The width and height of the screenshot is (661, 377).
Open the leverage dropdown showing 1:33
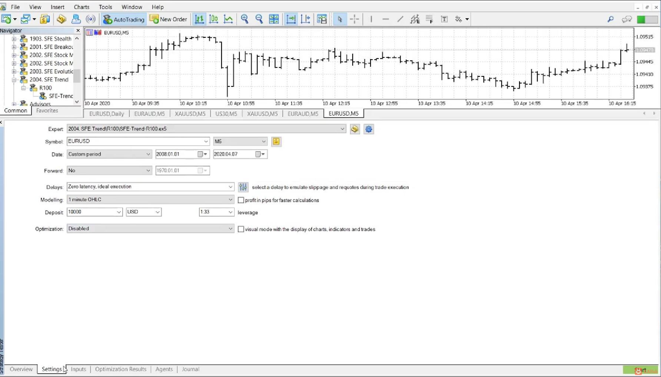point(216,212)
